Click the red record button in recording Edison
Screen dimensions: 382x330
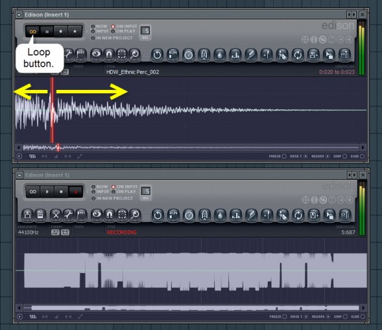click(75, 192)
